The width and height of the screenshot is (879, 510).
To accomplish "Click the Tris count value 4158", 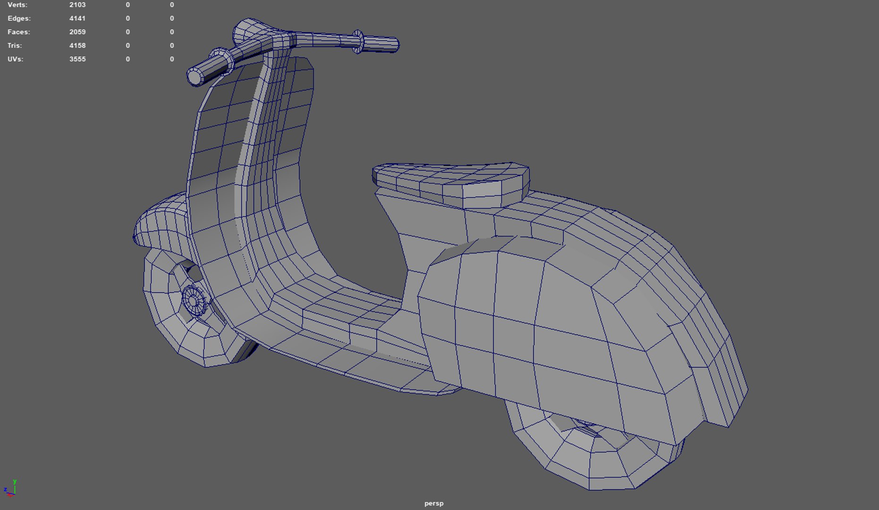I will coord(77,46).
